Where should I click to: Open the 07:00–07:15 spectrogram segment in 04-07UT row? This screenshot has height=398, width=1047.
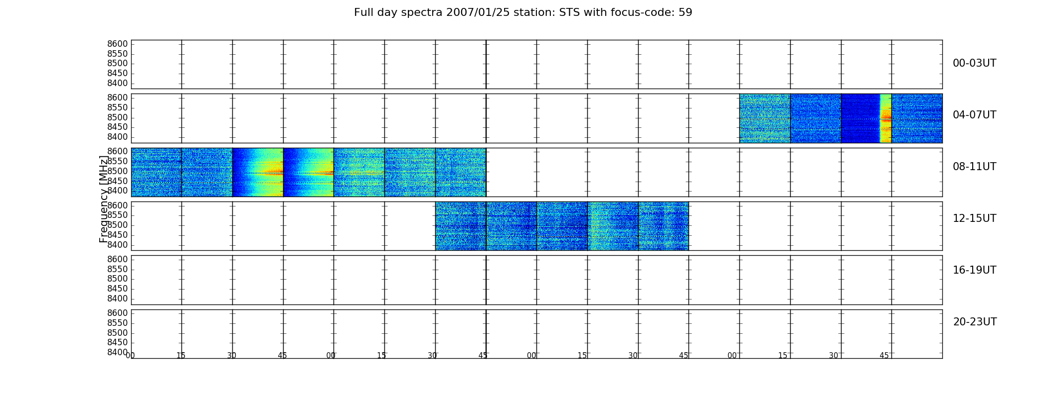tap(765, 118)
